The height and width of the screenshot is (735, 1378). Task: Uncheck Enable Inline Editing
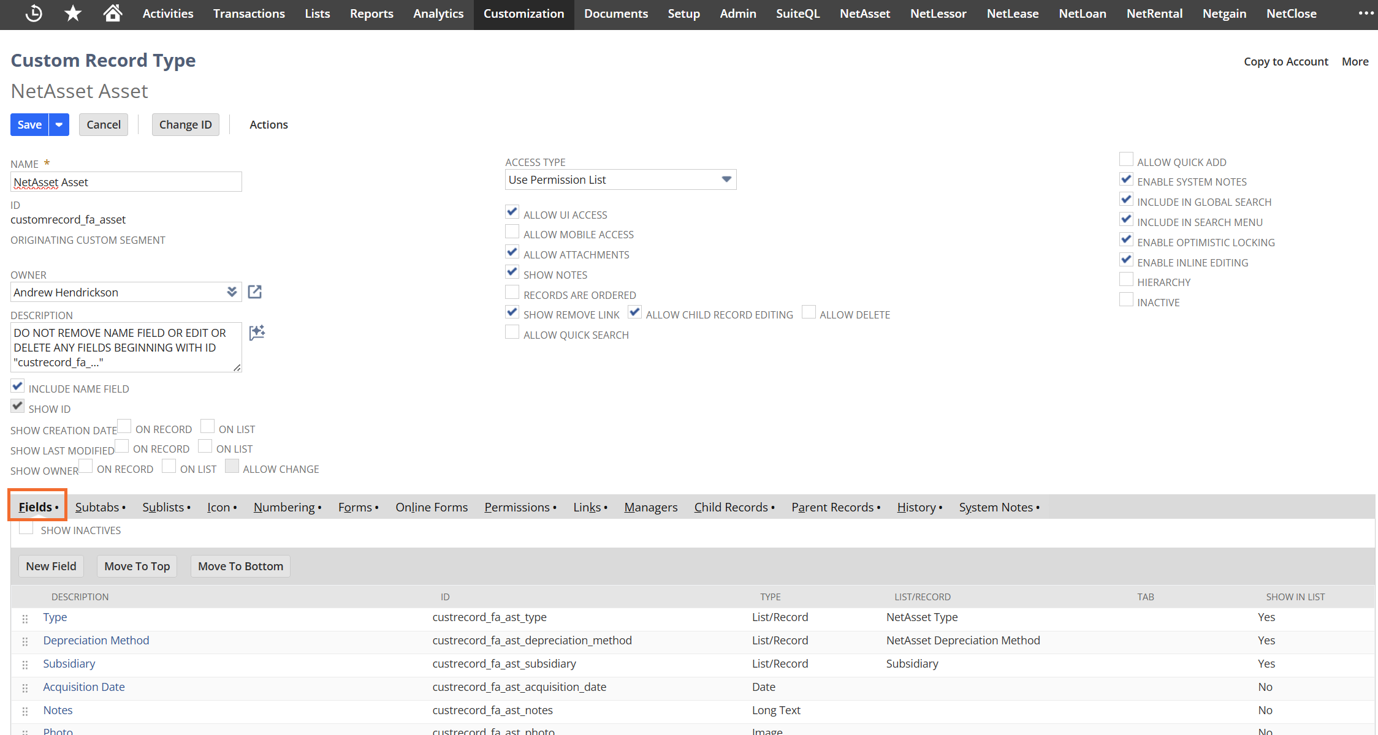pyautogui.click(x=1126, y=260)
